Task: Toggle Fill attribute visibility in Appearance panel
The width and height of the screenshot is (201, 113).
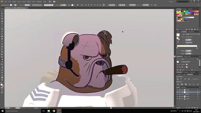Action: pos(178,67)
